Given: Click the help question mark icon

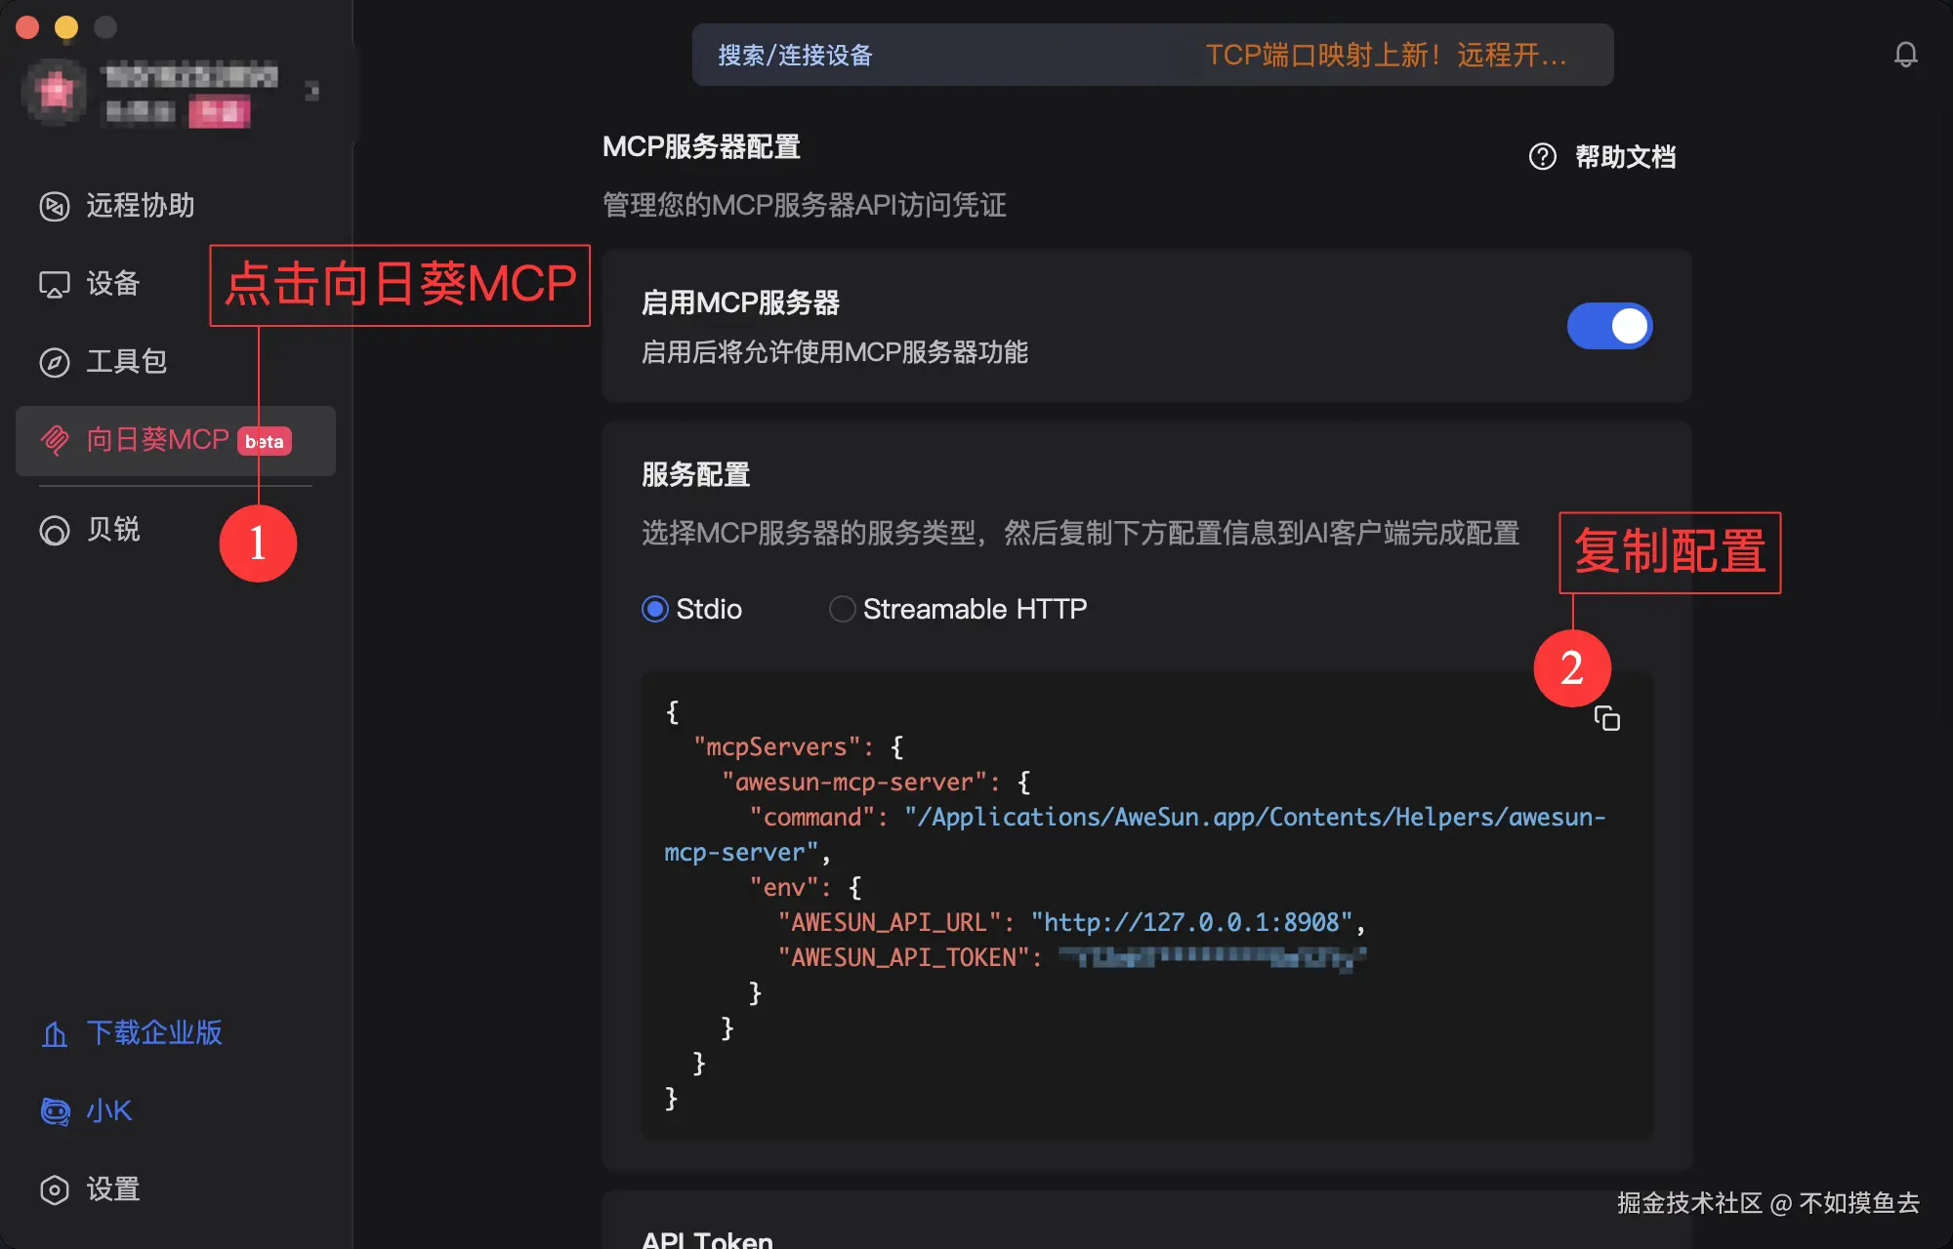Looking at the screenshot, I should 1542,156.
